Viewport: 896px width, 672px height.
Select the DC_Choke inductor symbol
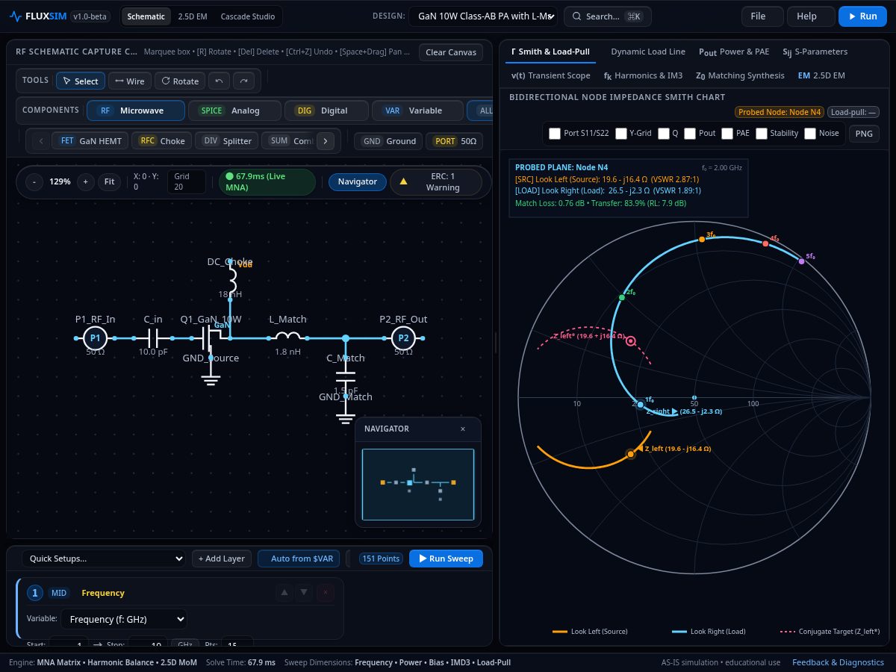pyautogui.click(x=231, y=281)
